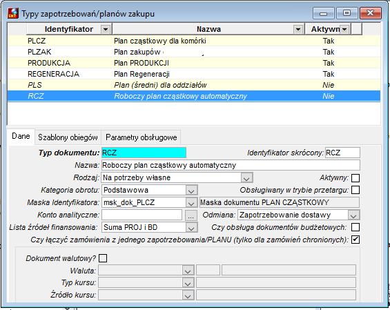Uncheck Czy łączyć zamówienia z jednego zapotrzebowania

pyautogui.click(x=355, y=240)
